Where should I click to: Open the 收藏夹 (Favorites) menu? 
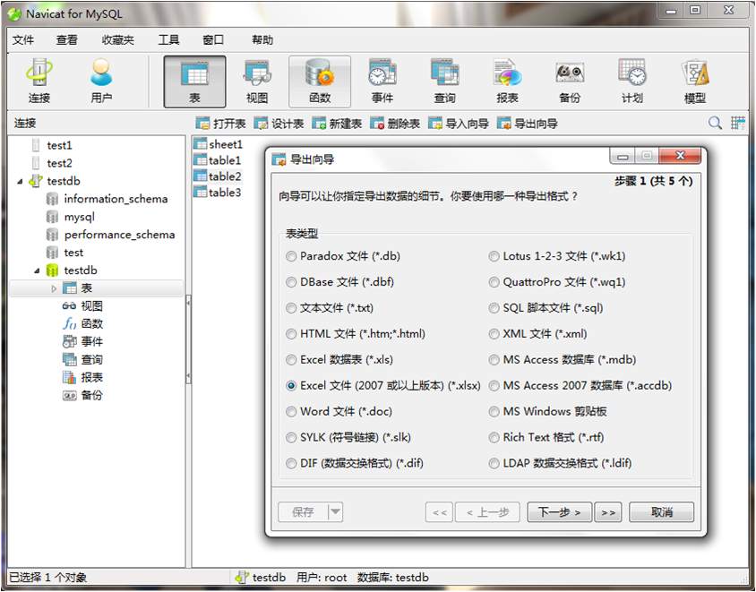[x=117, y=40]
